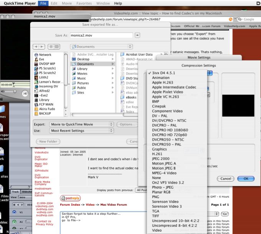Image resolution: width=261 pixels, height=234 pixels.
Task: Click the Save As filename field
Action: [x=101, y=35]
